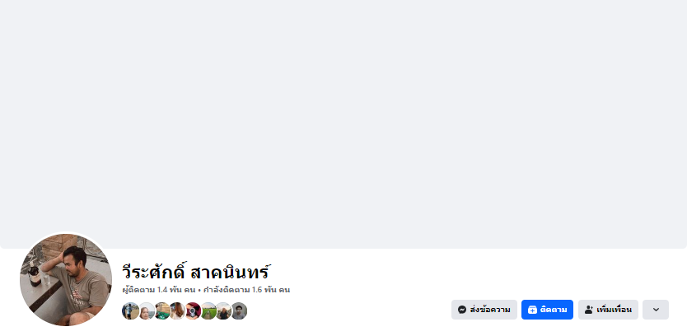
Task: Click the Messenger icon in ส่งข้อความ button
Action: (462, 310)
